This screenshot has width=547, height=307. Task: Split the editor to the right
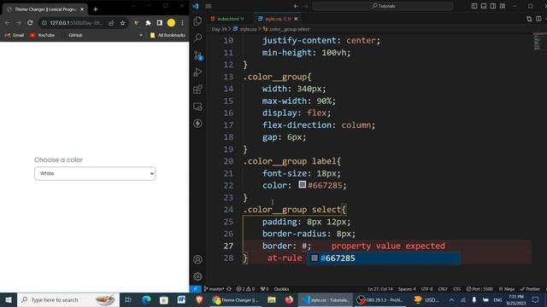pyautogui.click(x=539, y=19)
